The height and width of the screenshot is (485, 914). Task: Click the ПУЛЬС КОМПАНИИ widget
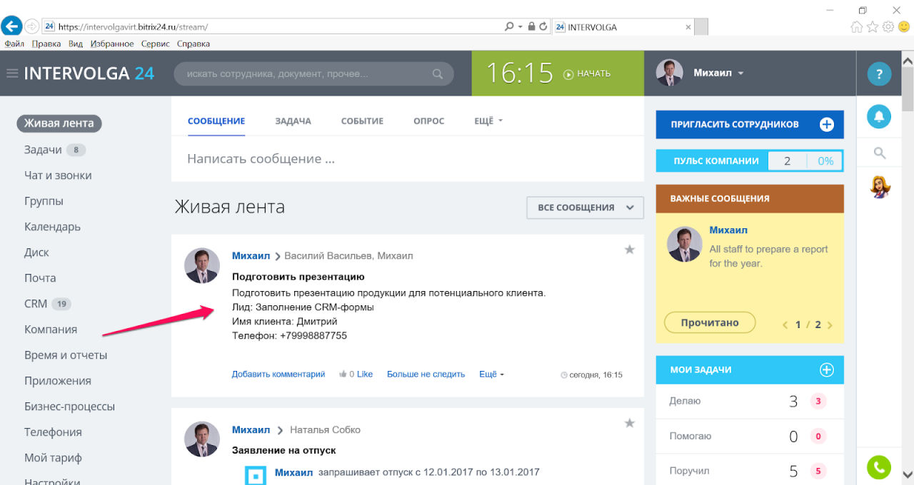[x=750, y=161]
